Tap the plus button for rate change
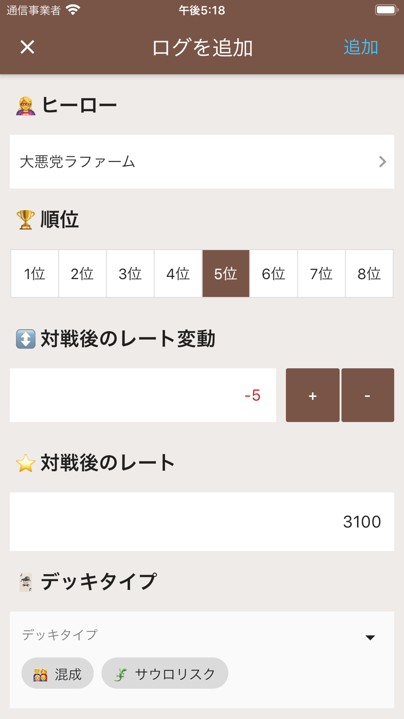 [313, 395]
